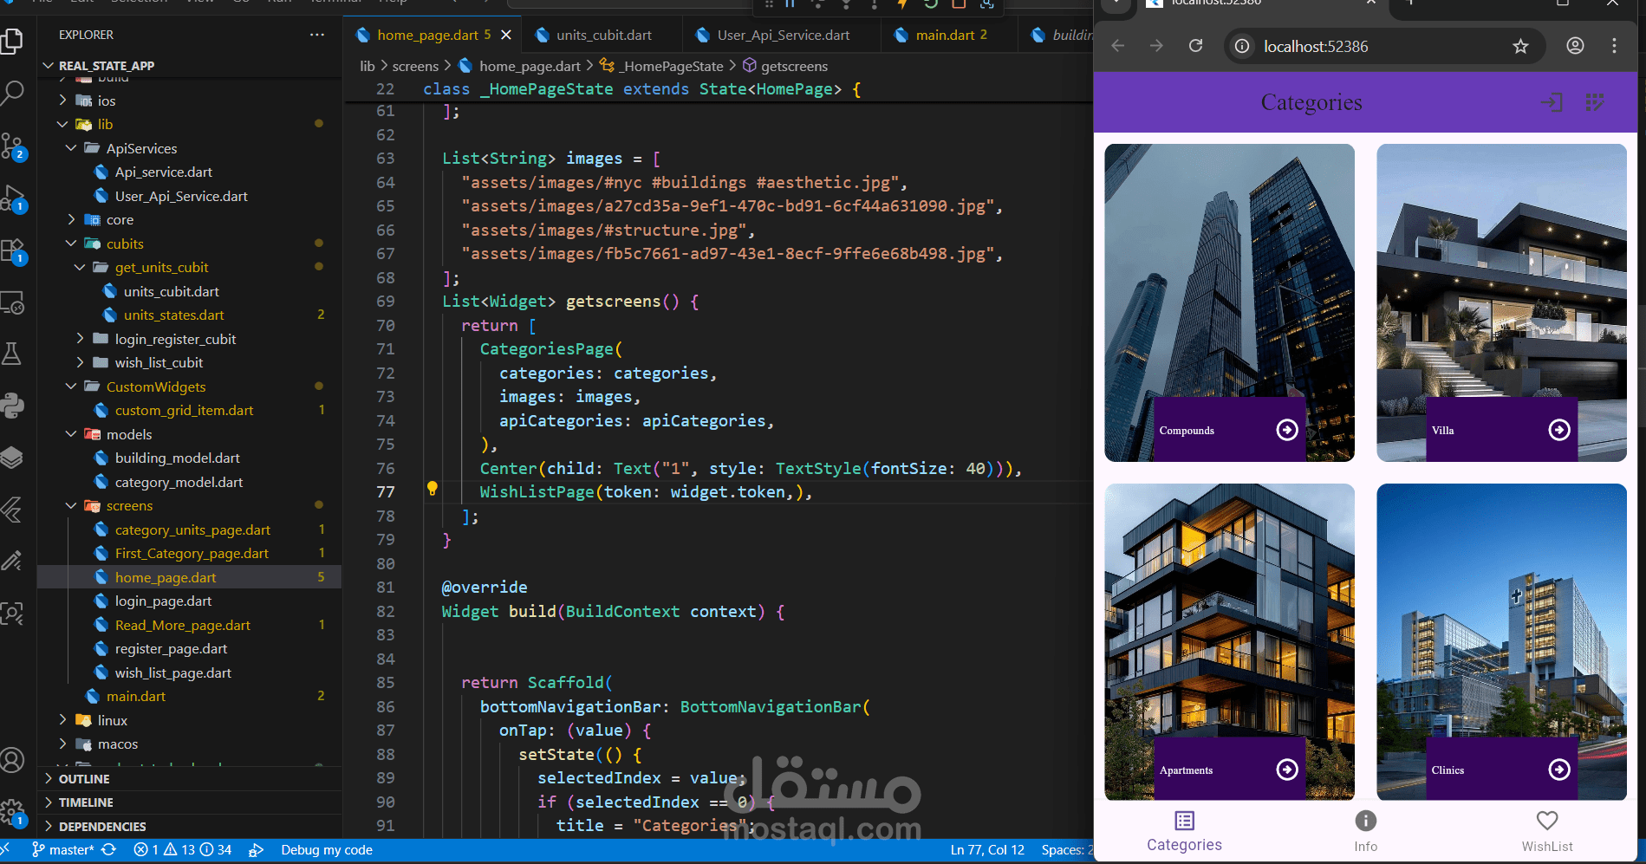Go forward in the Chrome window

tap(1156, 46)
